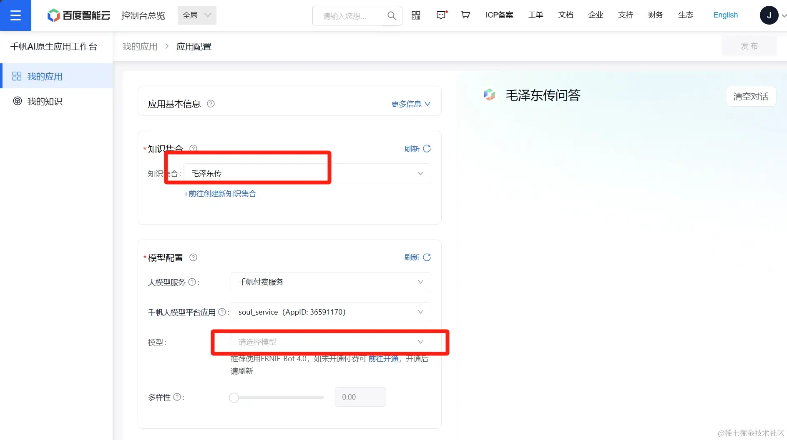Image resolution: width=787 pixels, height=440 pixels.
Task: Open the shopping cart icon
Action: [465, 15]
